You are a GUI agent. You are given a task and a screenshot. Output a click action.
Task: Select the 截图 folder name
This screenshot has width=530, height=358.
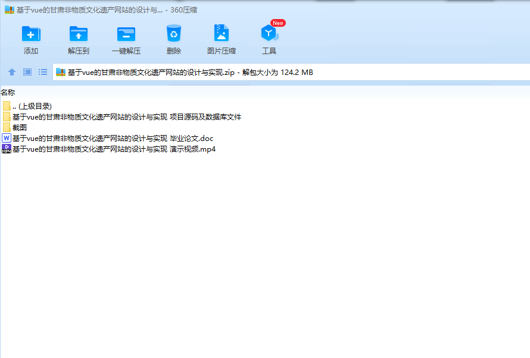(x=20, y=127)
